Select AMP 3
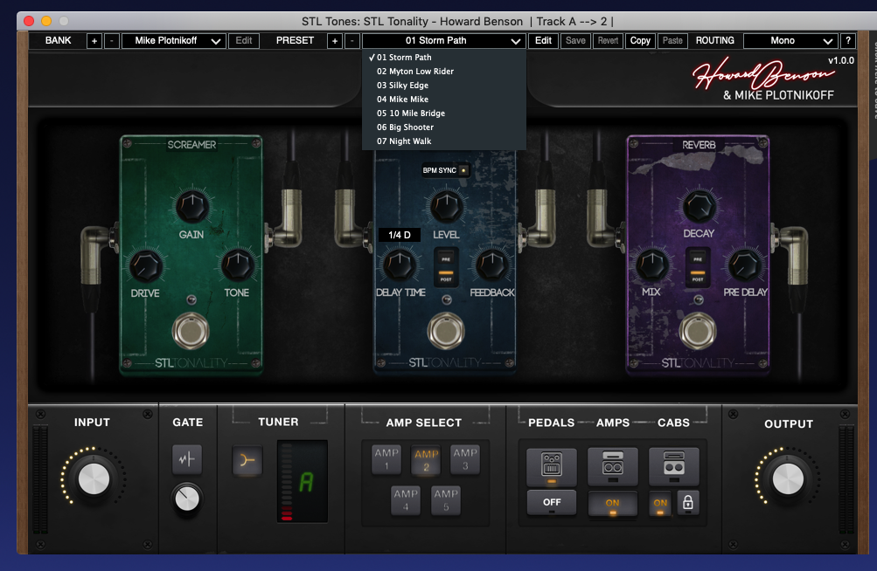Image resolution: width=877 pixels, height=571 pixels. (465, 459)
